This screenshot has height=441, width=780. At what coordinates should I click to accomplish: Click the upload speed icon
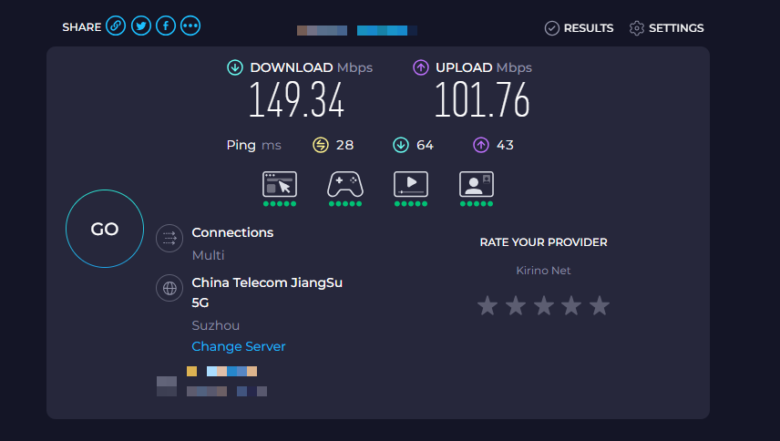[x=421, y=67]
